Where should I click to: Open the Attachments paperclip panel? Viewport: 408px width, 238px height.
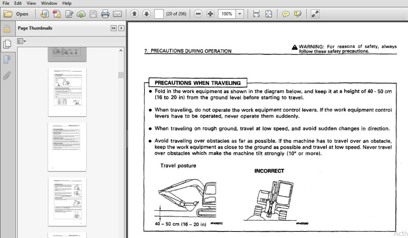pos(7,75)
